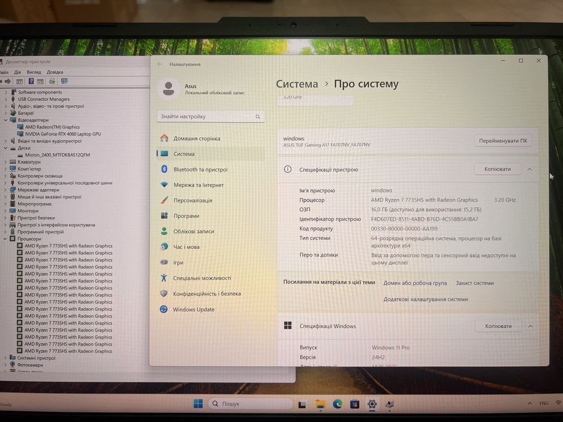Open Bluetooth та пристрої settings

coord(200,169)
